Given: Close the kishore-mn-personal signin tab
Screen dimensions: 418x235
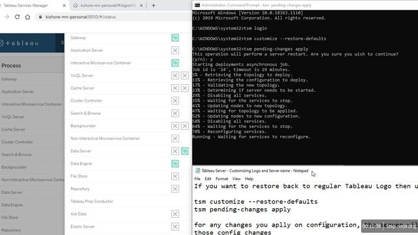Looking at the screenshot, I should pos(141,5).
